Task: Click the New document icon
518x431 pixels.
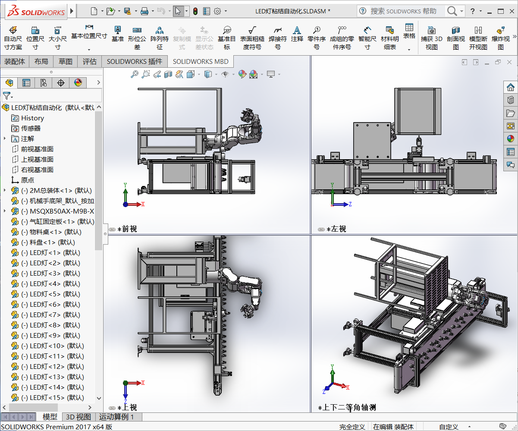Action: click(94, 11)
